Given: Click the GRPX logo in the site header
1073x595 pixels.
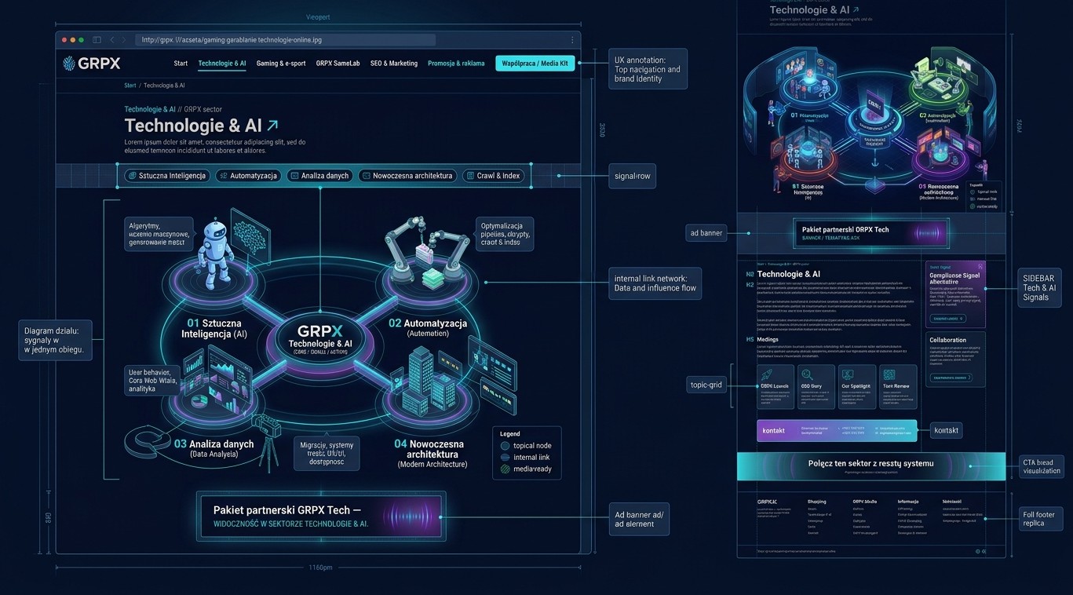Looking at the screenshot, I should 92,64.
